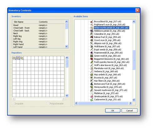Click Repository grid scroll down arrow
Viewport: 154px width, 129px height.
[x=67, y=95]
